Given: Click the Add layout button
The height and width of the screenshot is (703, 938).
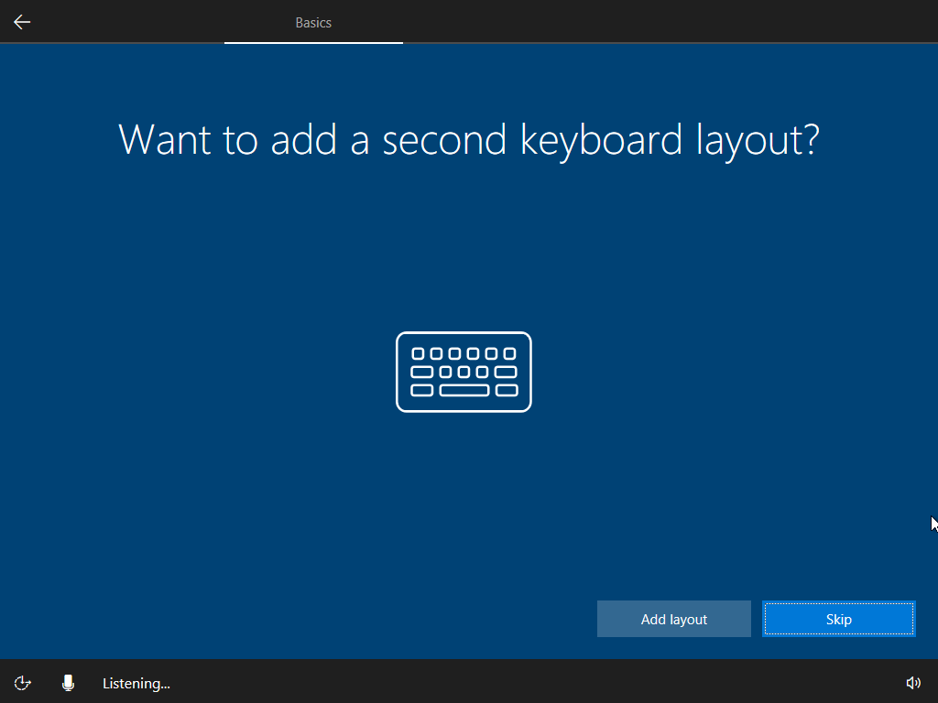Looking at the screenshot, I should pos(673,619).
